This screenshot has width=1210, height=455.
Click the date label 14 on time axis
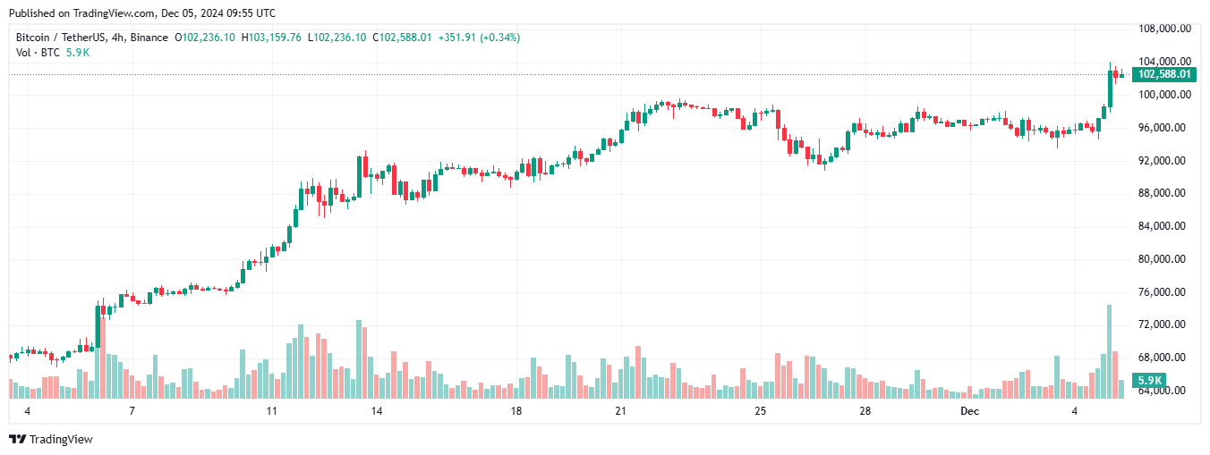click(377, 411)
